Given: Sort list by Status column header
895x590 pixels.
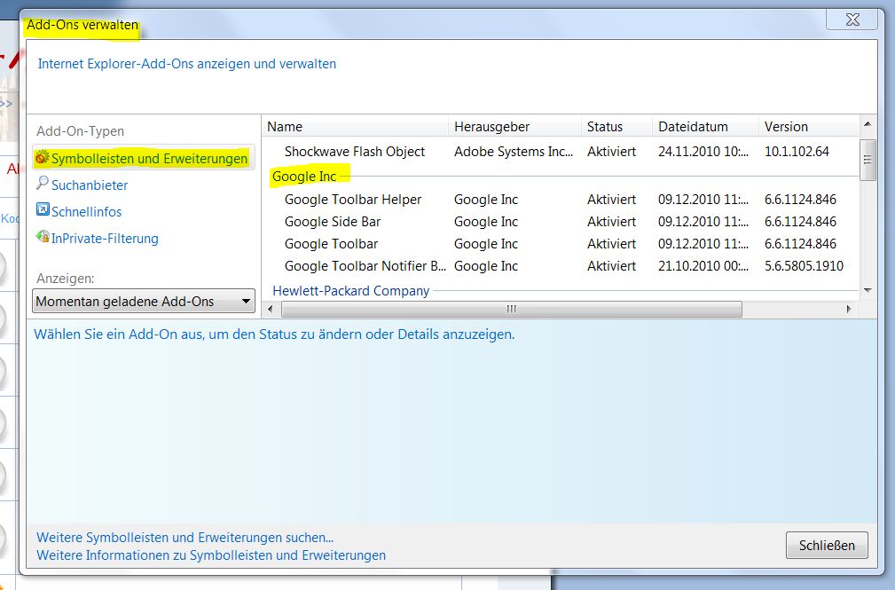Looking at the screenshot, I should tap(616, 127).
